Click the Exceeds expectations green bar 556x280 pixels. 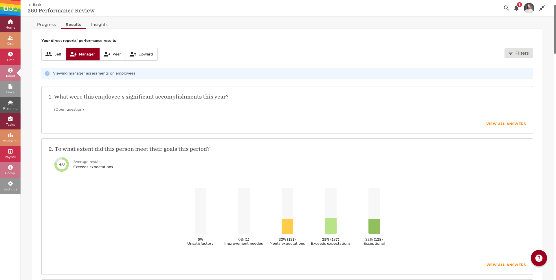click(331, 226)
